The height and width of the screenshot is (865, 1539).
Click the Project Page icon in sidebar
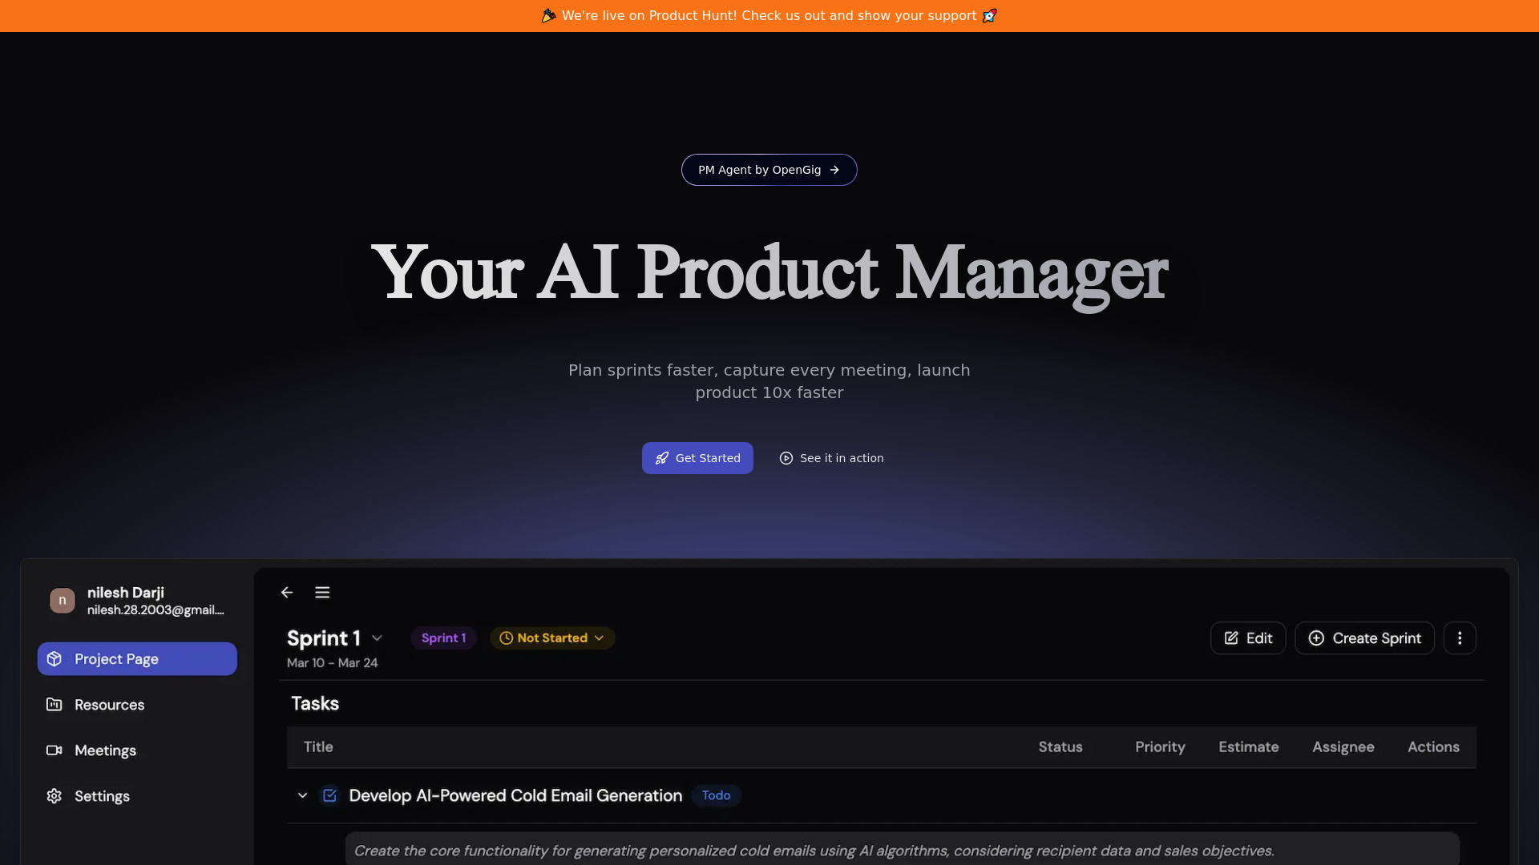click(53, 659)
